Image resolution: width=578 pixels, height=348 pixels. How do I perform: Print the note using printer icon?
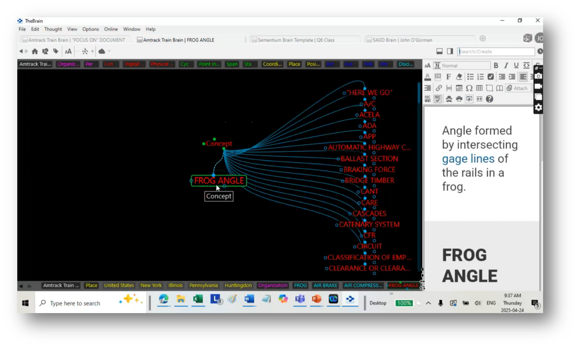coord(459,99)
